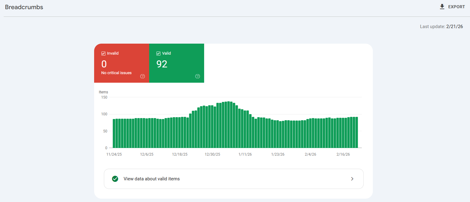Image resolution: width=470 pixels, height=202 pixels.
Task: Click the checkbox icon inside the Valid label
Action: [x=158, y=53]
